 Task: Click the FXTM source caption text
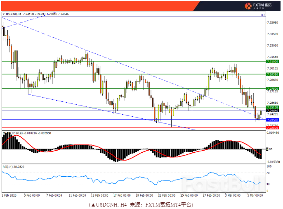point(141,204)
